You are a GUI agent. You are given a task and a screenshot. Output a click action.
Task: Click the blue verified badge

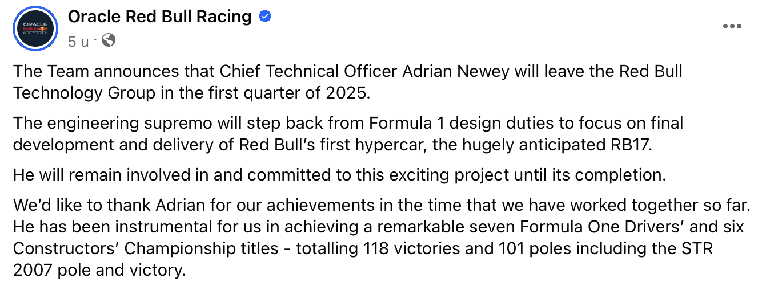click(x=265, y=17)
